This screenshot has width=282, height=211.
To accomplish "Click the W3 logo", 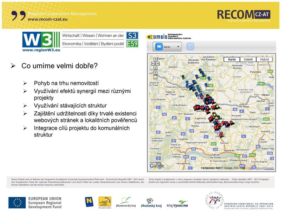I will coord(41,40).
